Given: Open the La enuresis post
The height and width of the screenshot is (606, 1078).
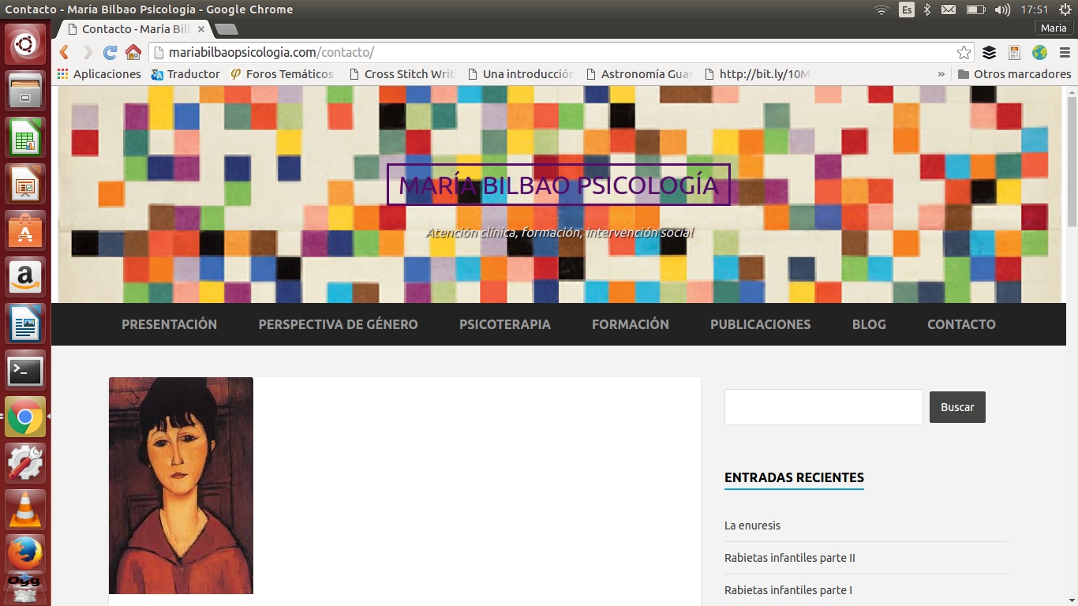Looking at the screenshot, I should [x=752, y=526].
